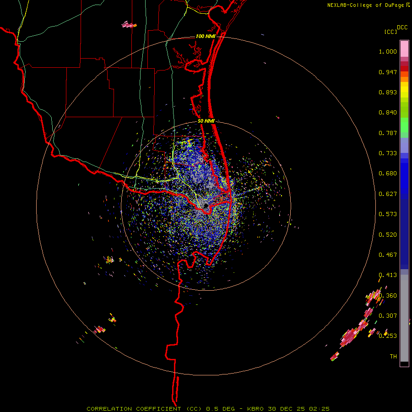Select the 0.253 legend value
Screen dimensions: 412x412
pyautogui.click(x=388, y=336)
